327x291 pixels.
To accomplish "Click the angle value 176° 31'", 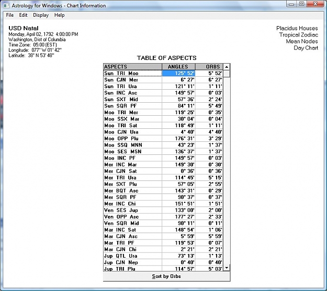I will click(178, 139).
